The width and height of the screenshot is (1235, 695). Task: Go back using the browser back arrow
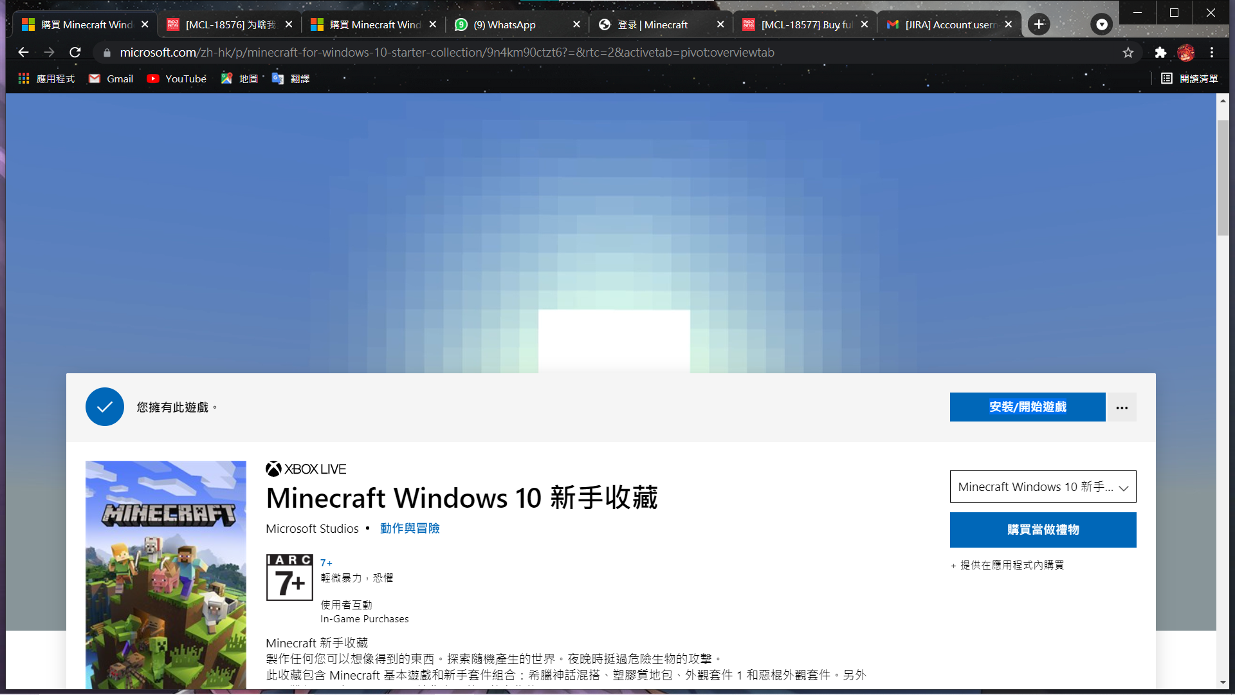pyautogui.click(x=24, y=53)
